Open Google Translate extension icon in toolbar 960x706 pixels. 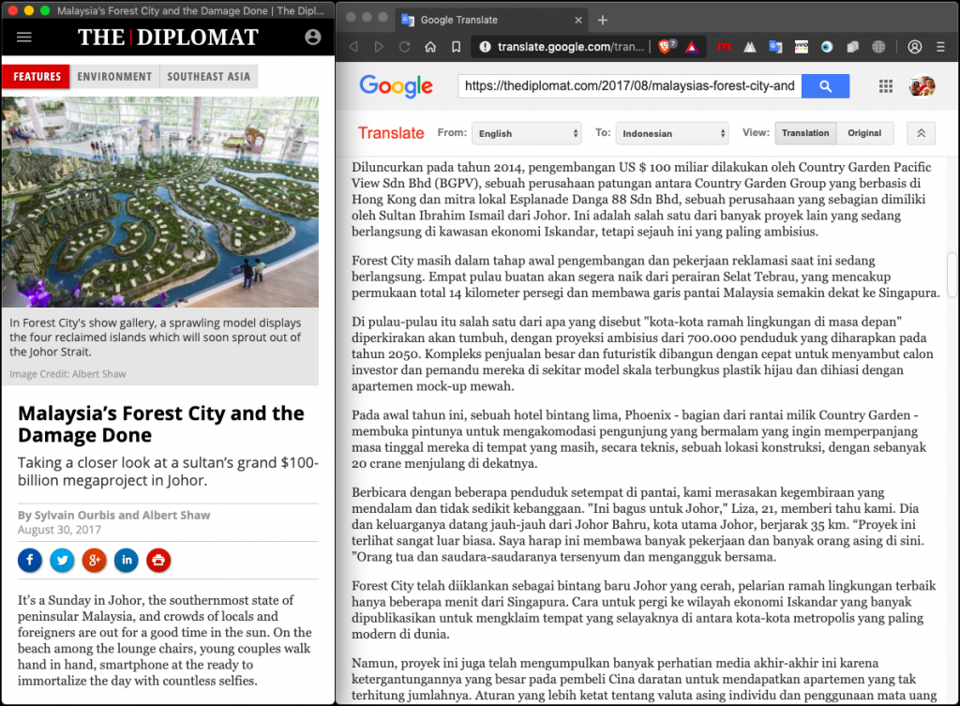775,47
